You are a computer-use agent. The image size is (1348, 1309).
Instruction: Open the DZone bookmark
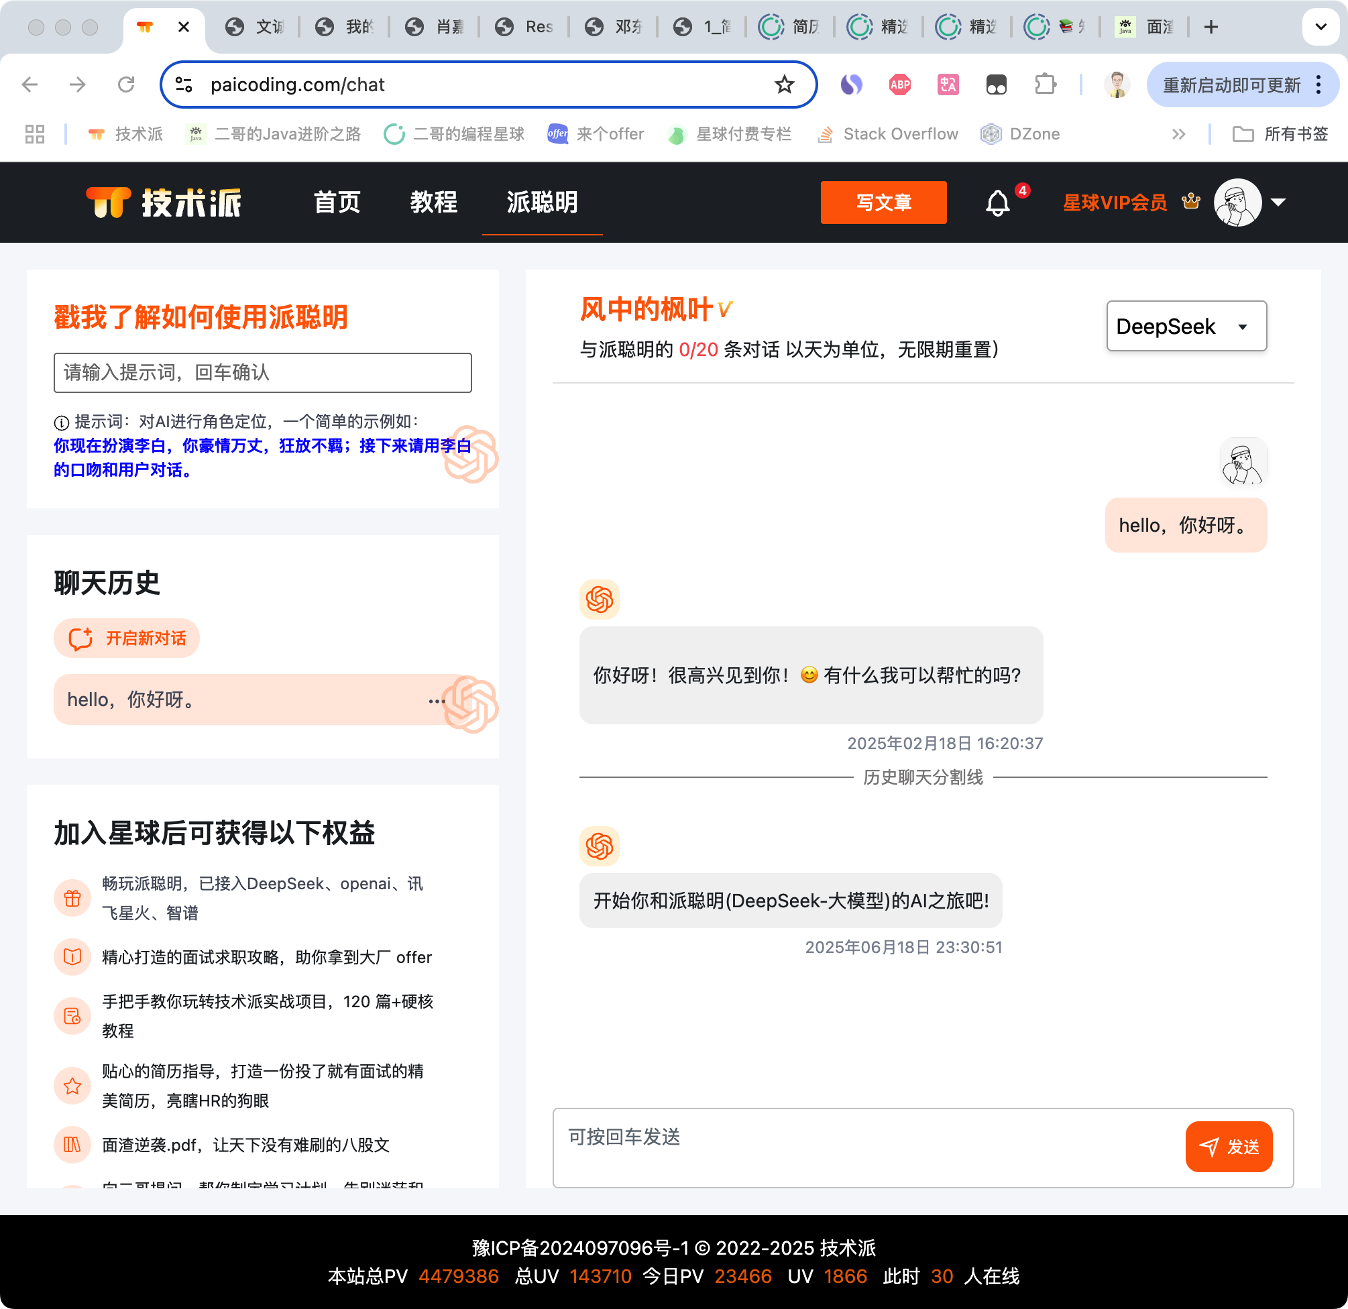[1021, 134]
